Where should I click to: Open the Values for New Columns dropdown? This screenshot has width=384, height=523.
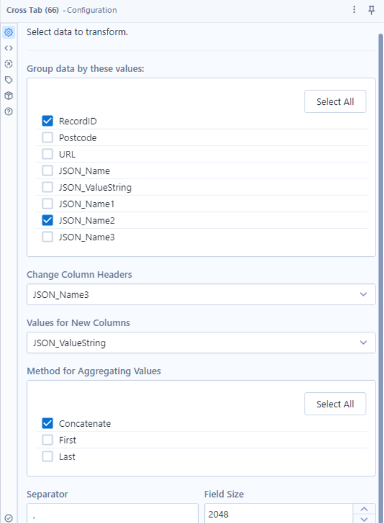201,343
